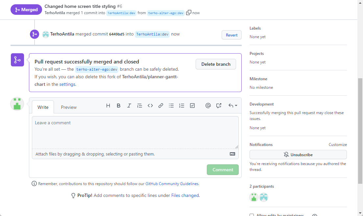This screenshot has height=216, width=363.
Task: Add a link using the link icon
Action: point(161,106)
